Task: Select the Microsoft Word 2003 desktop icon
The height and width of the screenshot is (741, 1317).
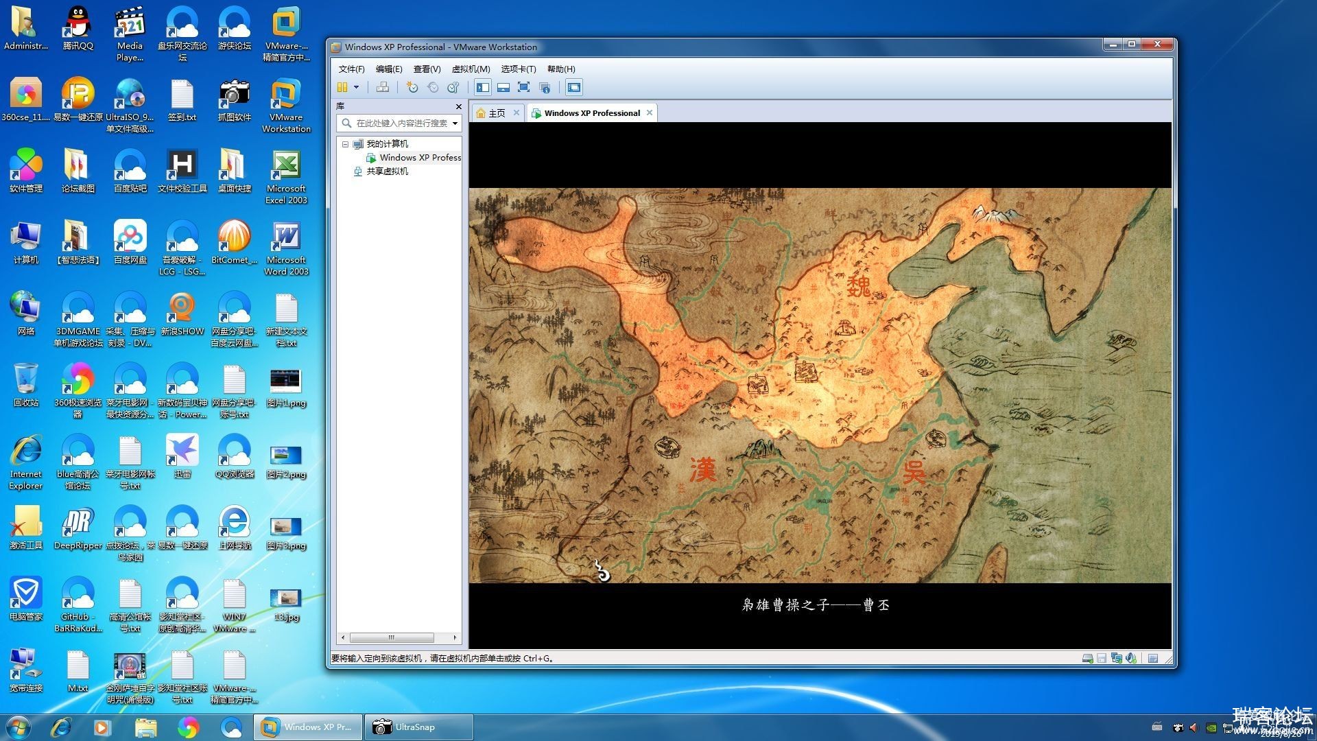Action: [286, 248]
